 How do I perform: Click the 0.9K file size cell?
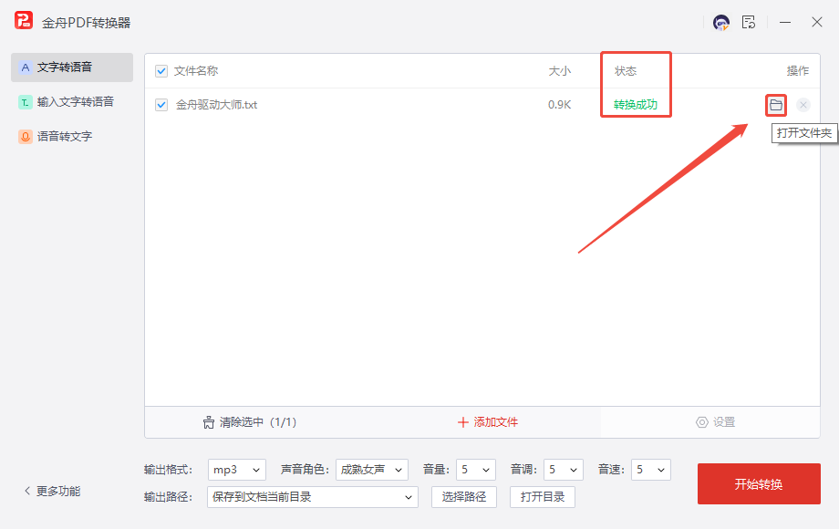tap(560, 105)
